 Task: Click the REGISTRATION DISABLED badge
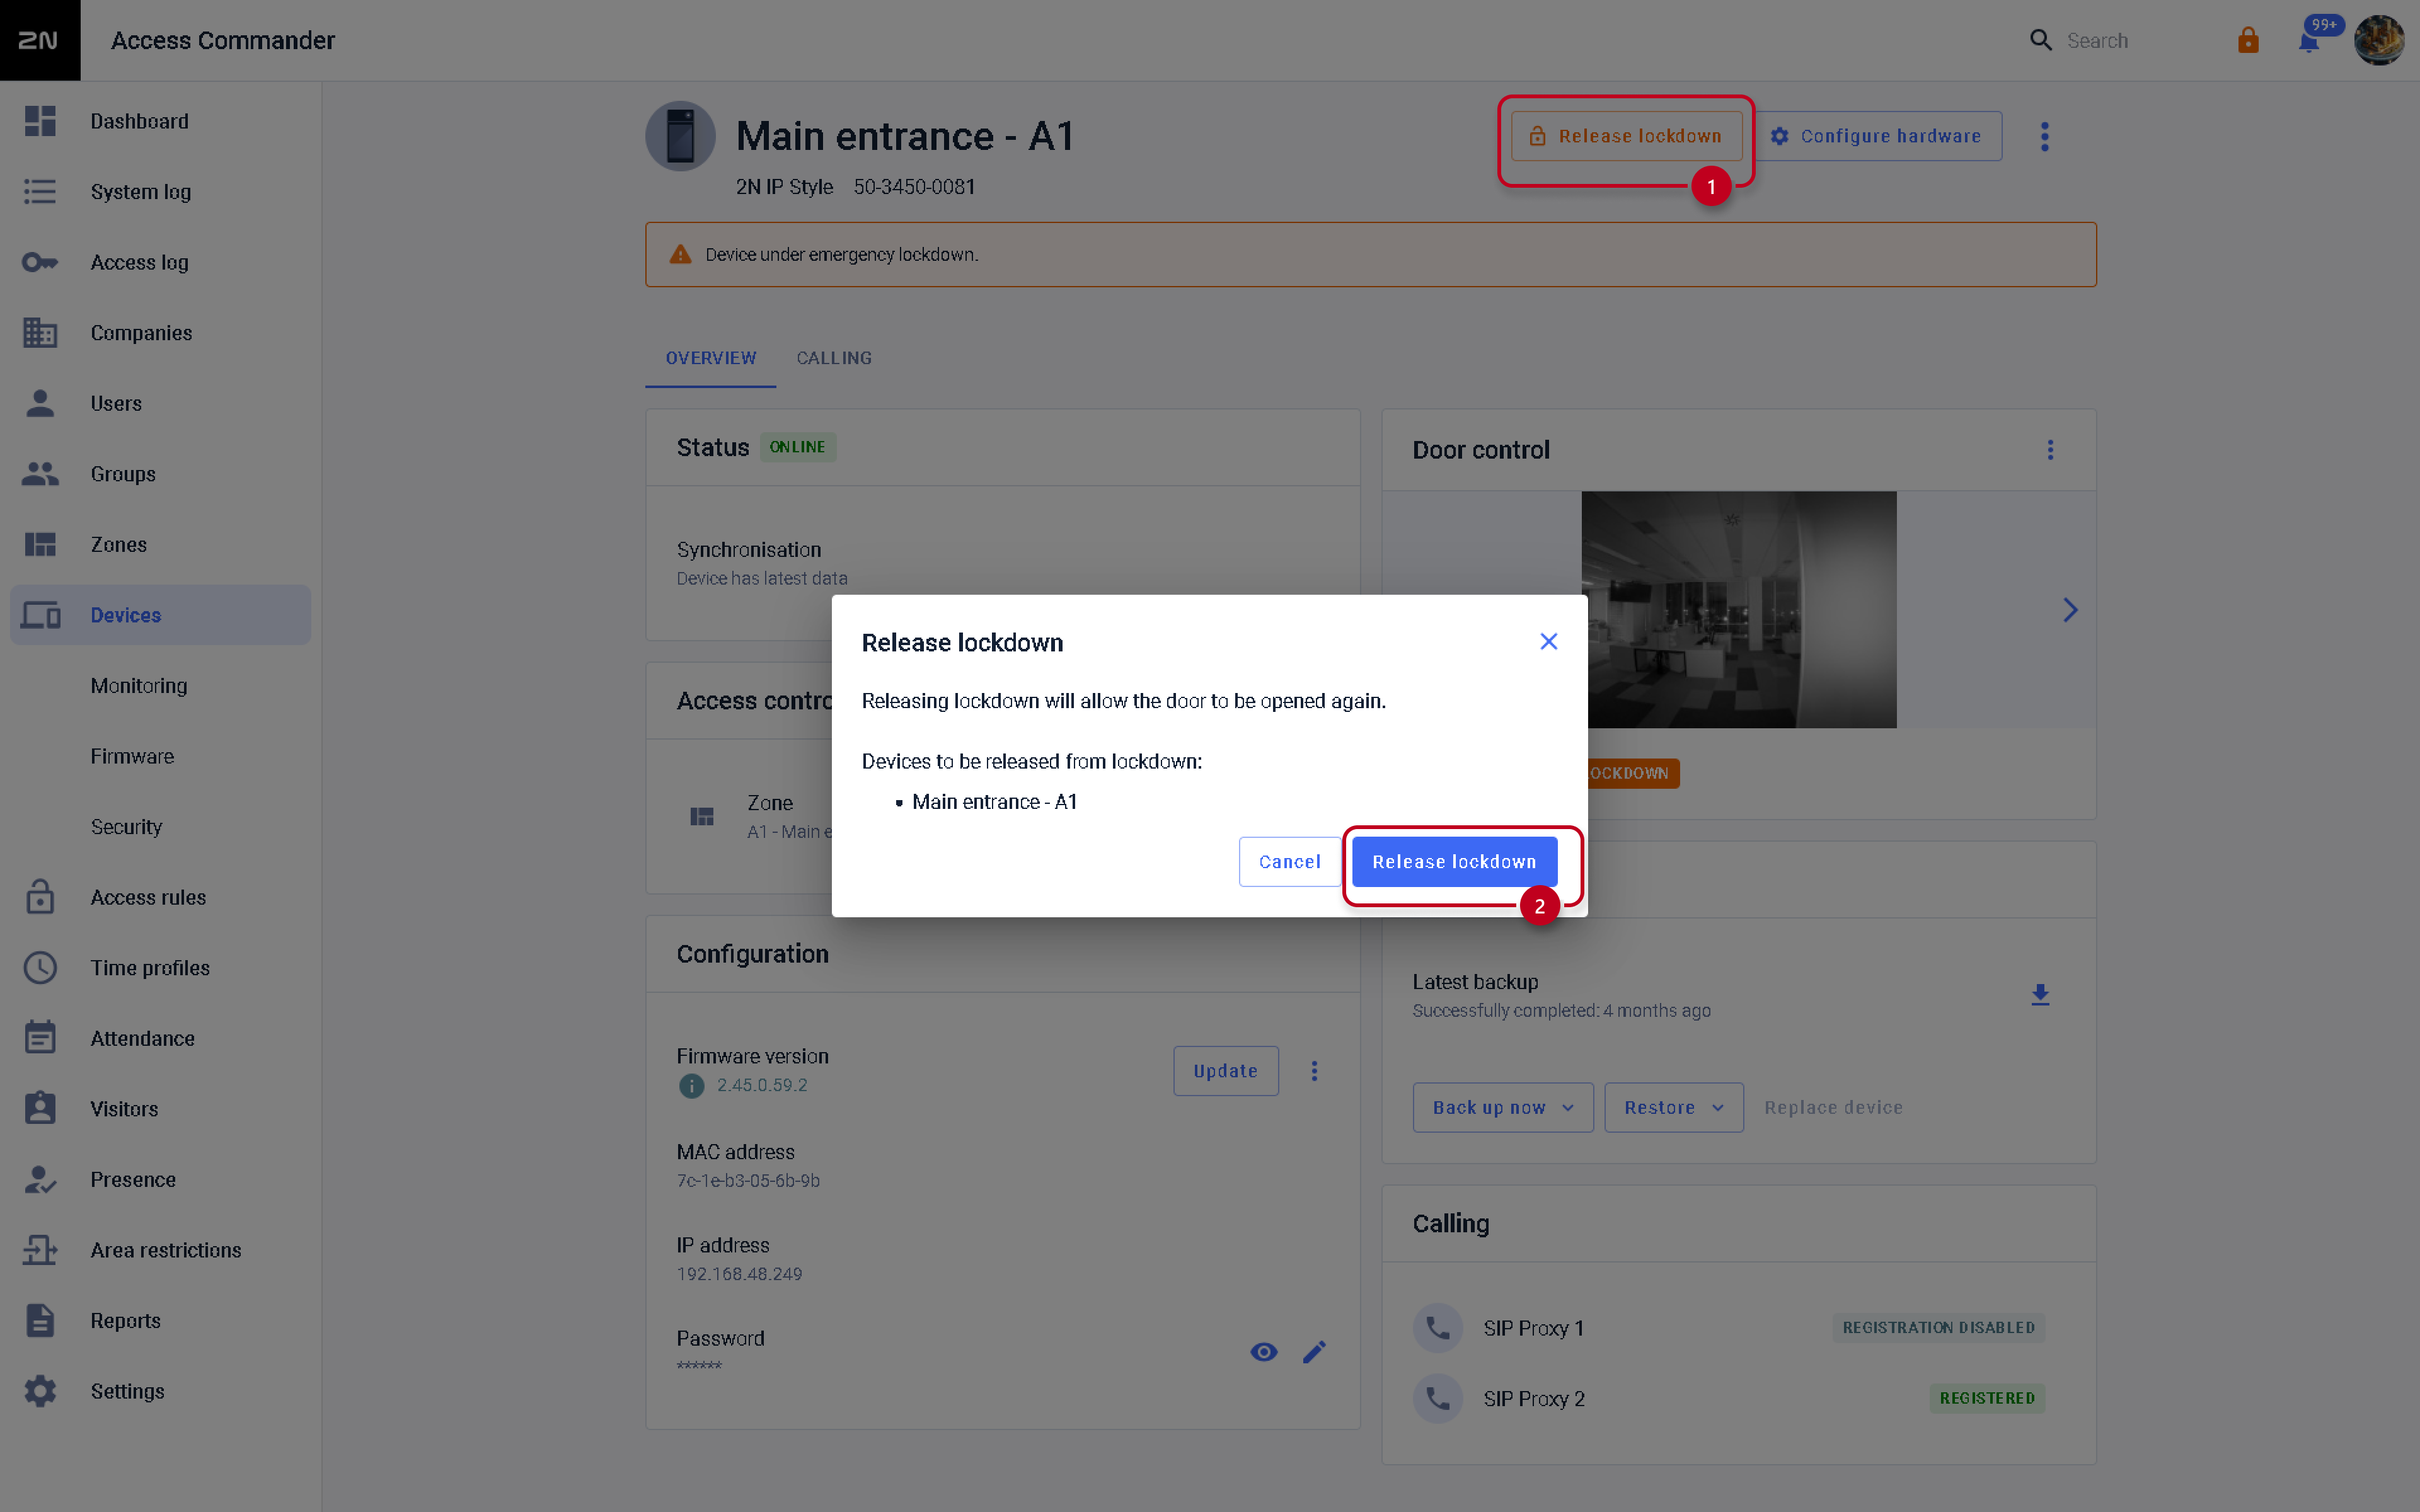pos(1938,1328)
